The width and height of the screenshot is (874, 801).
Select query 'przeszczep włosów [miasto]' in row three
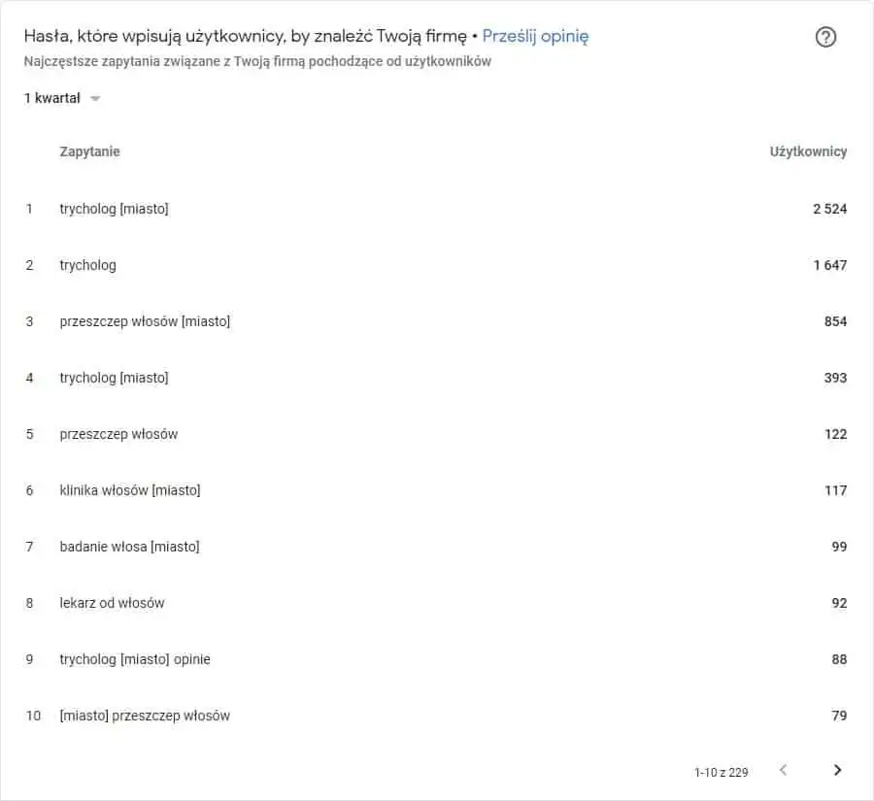click(145, 321)
